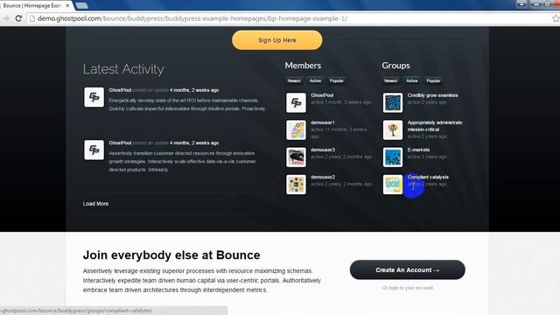Bookmark the page with the star icon
Image resolution: width=560 pixels, height=315 pixels.
[556, 18]
